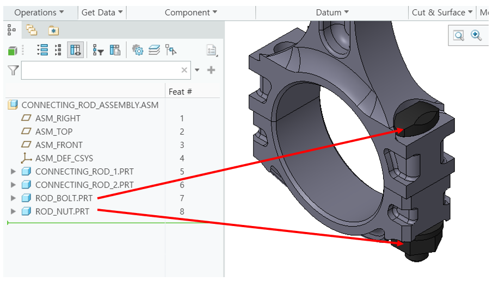Click the ASM_DEF_CSYS coordinate system icon

coord(26,158)
